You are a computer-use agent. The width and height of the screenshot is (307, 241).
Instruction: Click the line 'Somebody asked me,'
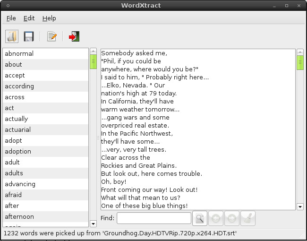click(x=134, y=53)
